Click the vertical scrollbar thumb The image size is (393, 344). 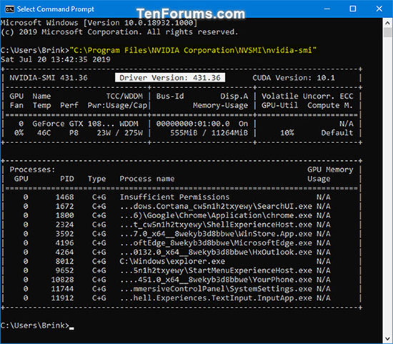387,33
